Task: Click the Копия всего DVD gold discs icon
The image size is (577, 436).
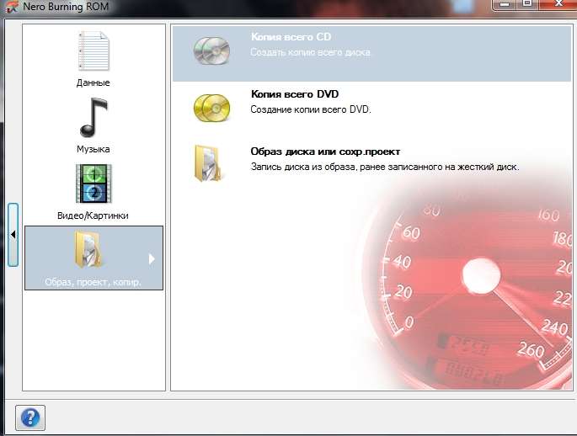Action: (211, 108)
